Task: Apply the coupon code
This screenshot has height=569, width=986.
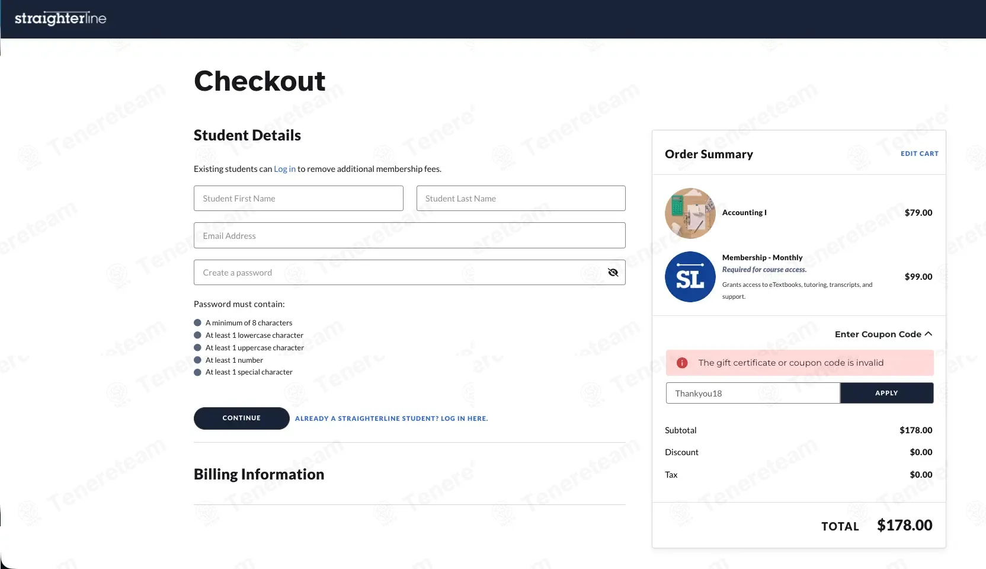Action: click(886, 393)
